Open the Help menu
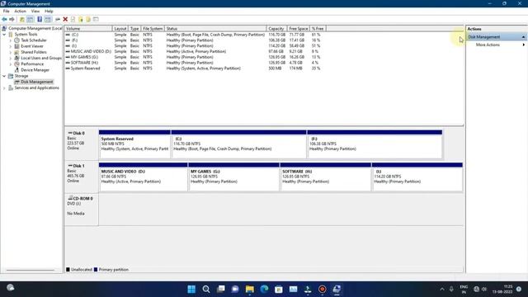 pos(49,11)
